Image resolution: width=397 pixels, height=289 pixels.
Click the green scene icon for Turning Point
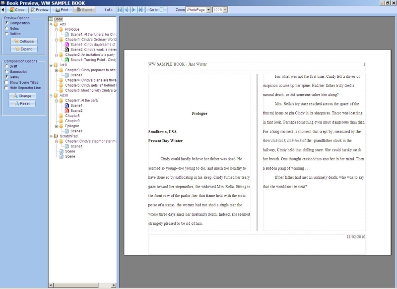(67, 60)
